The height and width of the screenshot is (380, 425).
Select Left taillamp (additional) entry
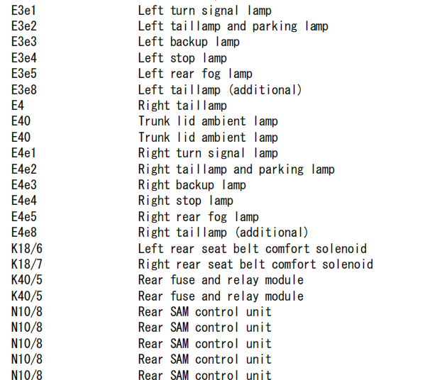[220, 90]
